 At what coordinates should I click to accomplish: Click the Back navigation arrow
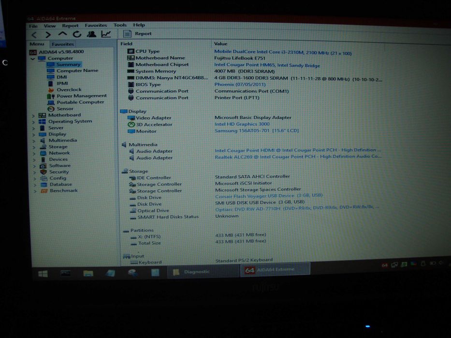[34, 35]
